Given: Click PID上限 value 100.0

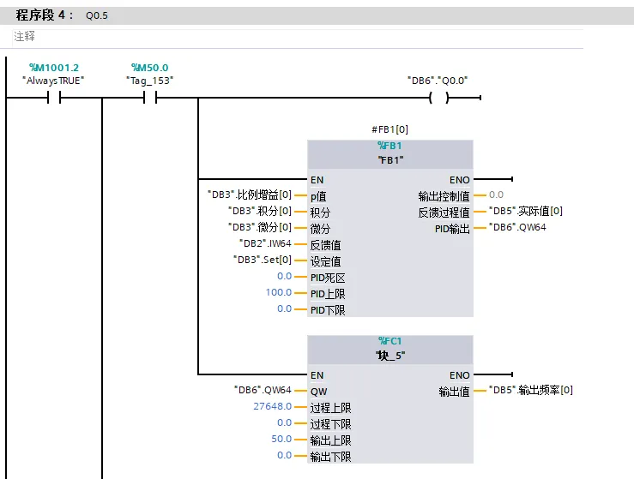Looking at the screenshot, I should [x=279, y=292].
